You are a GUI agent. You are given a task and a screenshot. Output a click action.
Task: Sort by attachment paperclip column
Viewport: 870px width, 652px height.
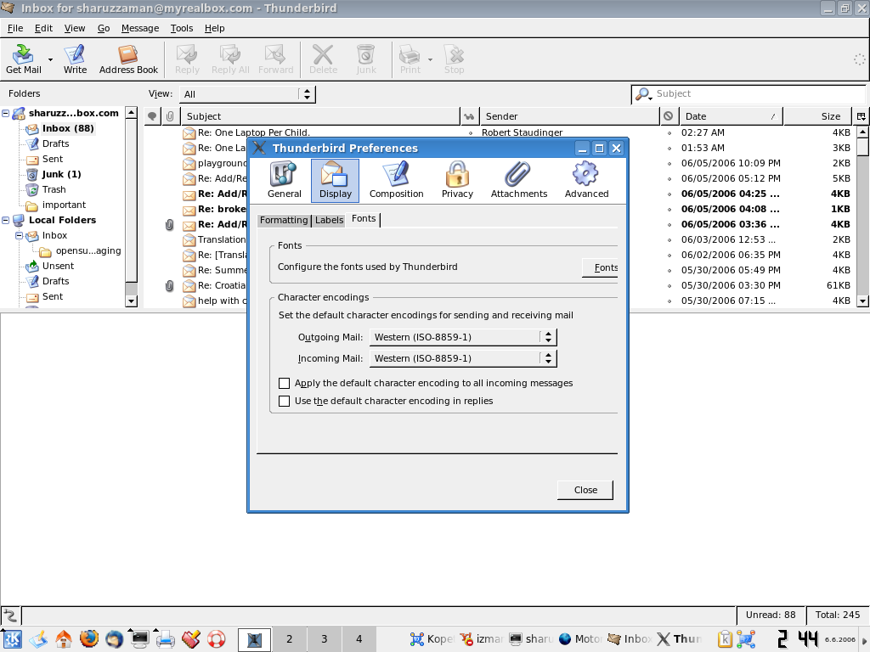[x=170, y=116]
